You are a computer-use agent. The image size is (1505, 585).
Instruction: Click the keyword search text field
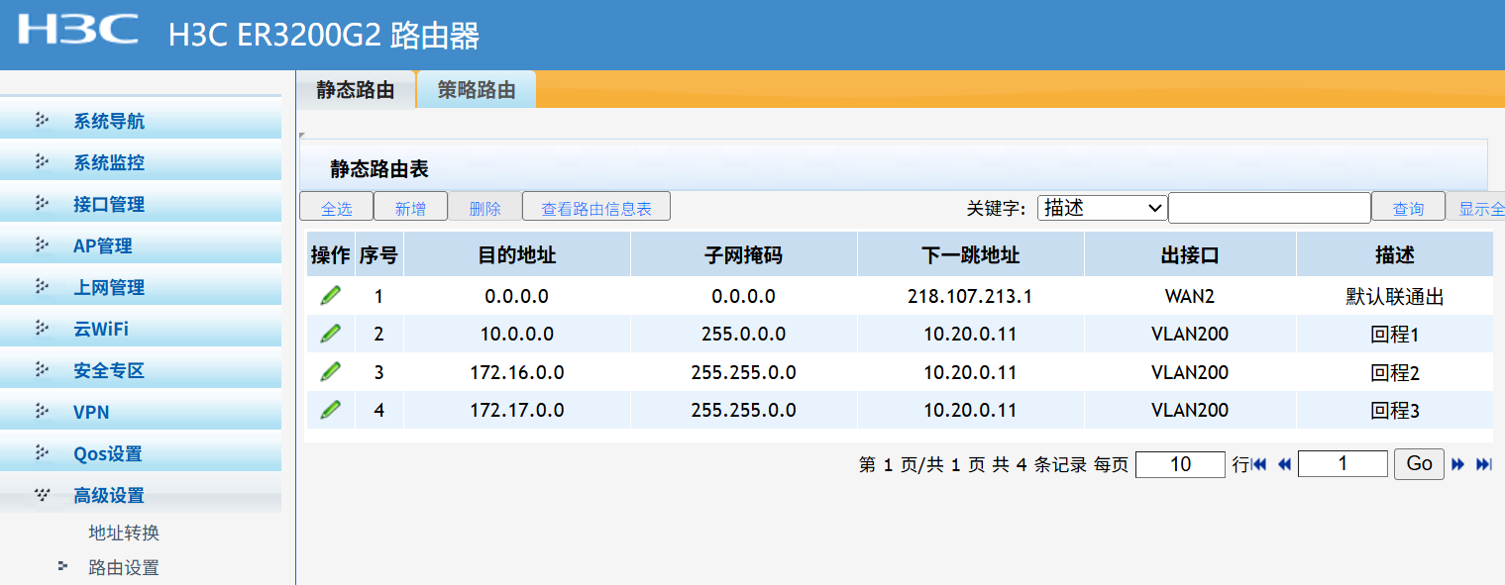[x=1268, y=208]
